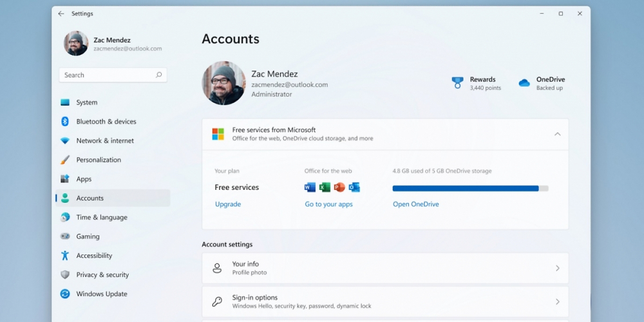This screenshot has width=644, height=322.
Task: Open the Accessibility settings category
Action: [113, 256]
